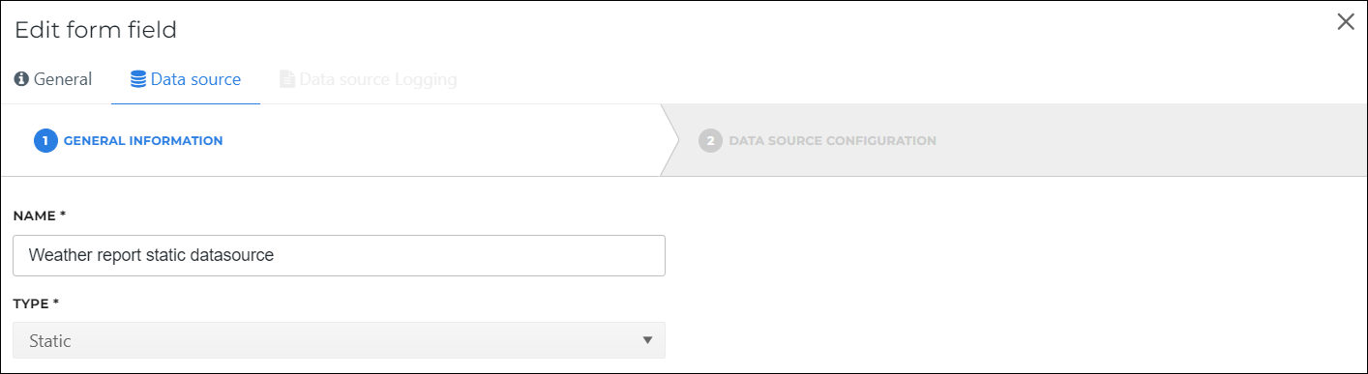Viewport: 1368px width, 374px height.
Task: Go to Data Source Configuration step
Action: (x=832, y=141)
